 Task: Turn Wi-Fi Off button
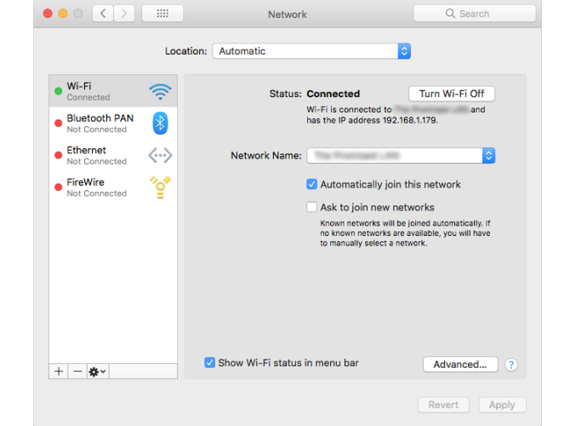[x=452, y=94]
